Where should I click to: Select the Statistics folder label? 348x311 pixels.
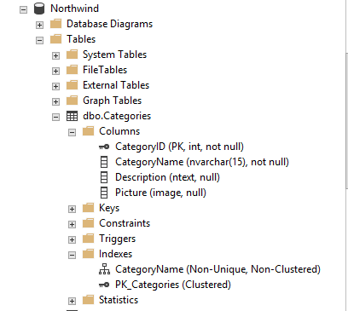pos(119,300)
